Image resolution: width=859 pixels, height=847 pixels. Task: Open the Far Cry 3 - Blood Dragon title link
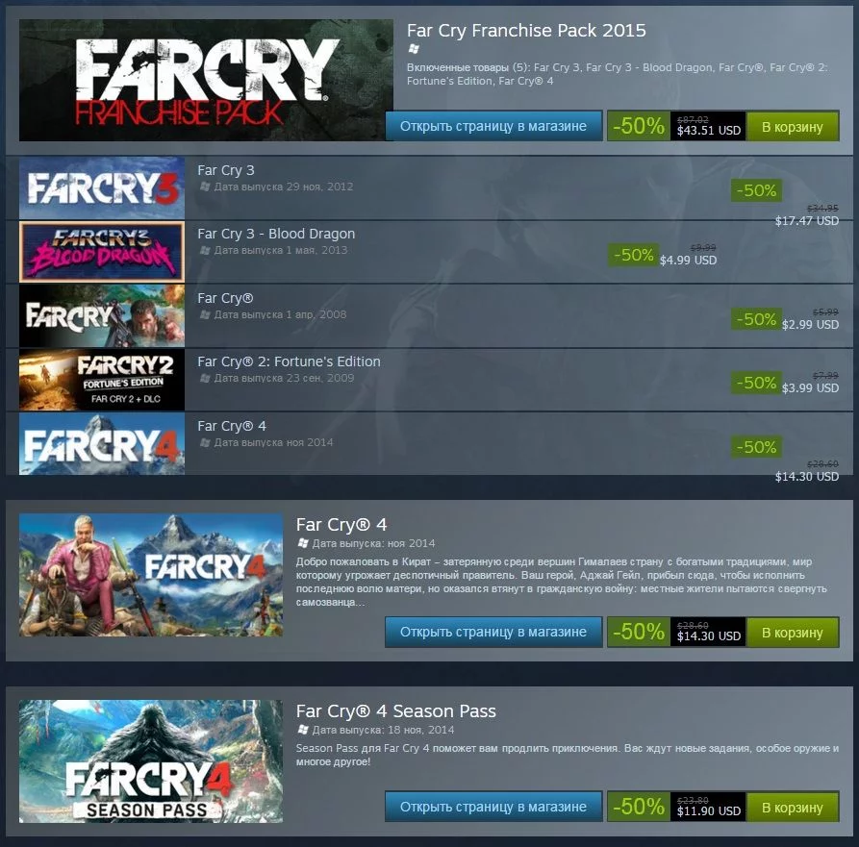(x=276, y=234)
